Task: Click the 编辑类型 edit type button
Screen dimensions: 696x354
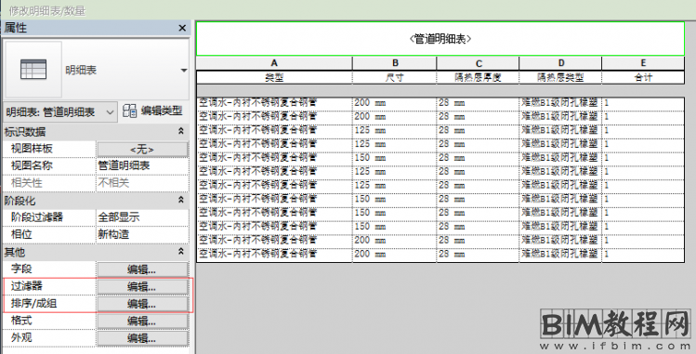Action: coord(152,111)
